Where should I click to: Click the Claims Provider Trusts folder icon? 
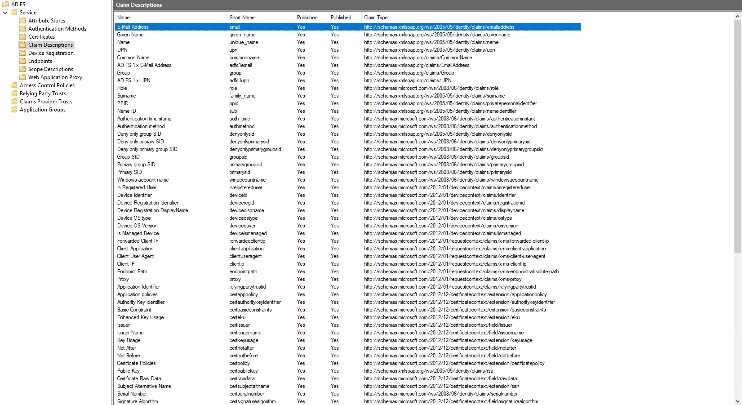(x=14, y=102)
